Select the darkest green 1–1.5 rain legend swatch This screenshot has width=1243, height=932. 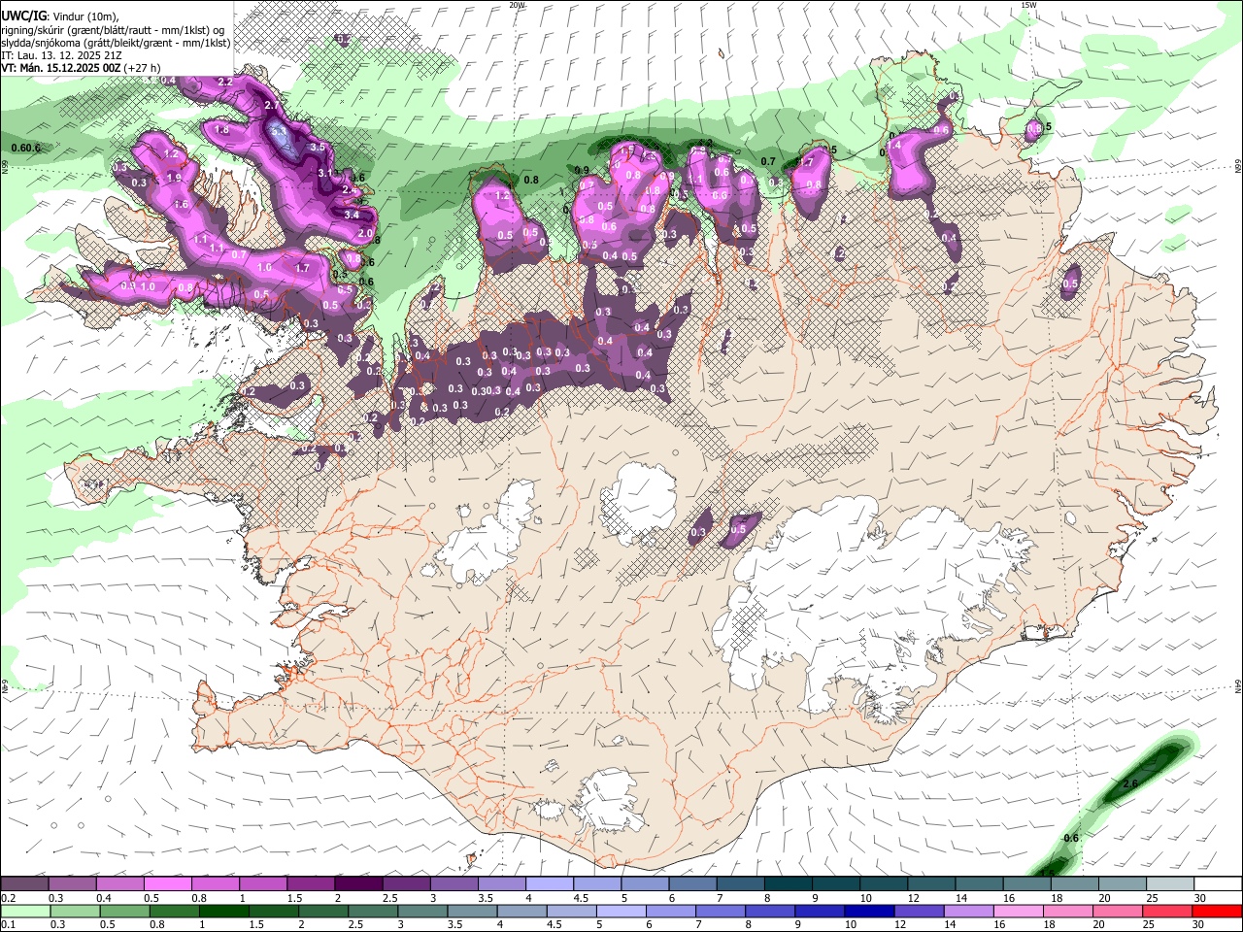tap(223, 911)
